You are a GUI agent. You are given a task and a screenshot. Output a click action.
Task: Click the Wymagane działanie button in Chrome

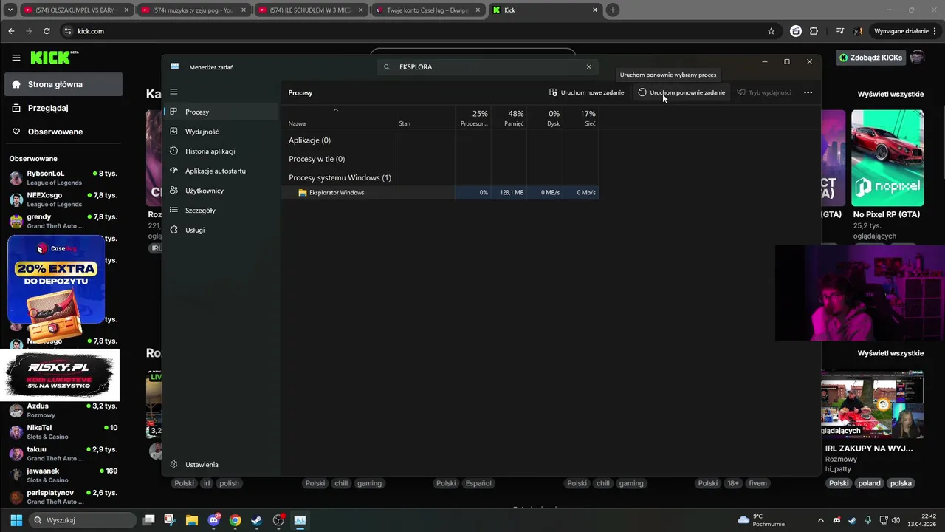point(903,31)
